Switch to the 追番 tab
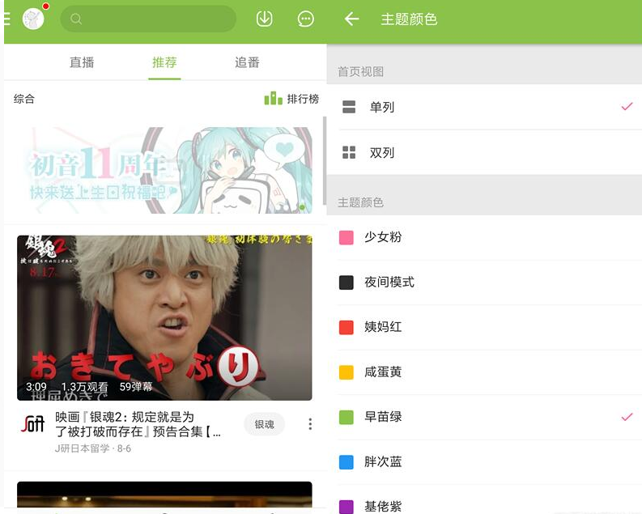 247,62
